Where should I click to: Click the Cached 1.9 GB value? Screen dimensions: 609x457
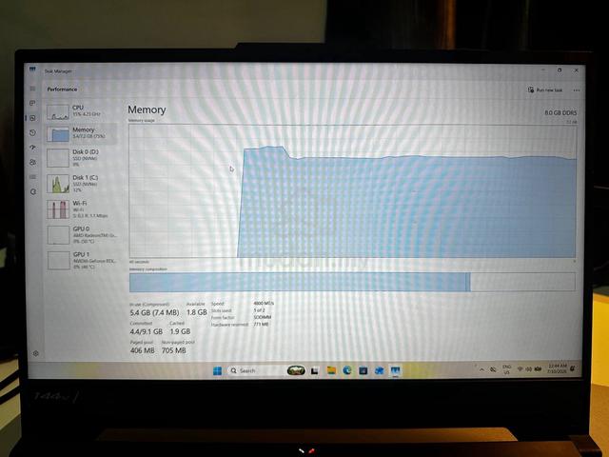point(180,331)
